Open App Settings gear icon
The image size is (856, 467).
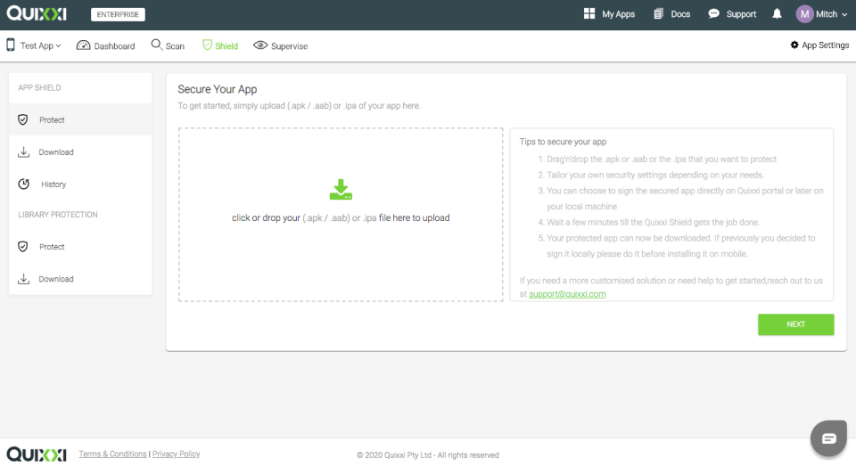[x=794, y=45]
